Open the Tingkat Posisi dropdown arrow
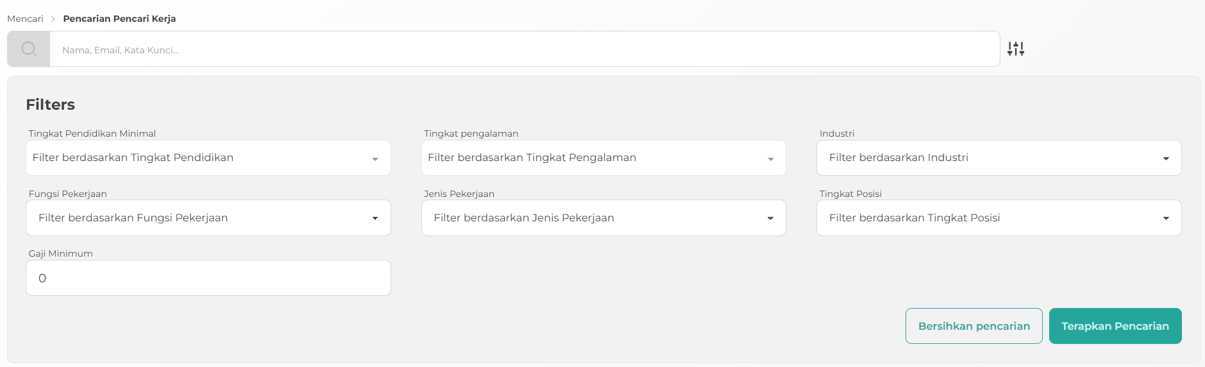This screenshot has height=367, width=1205. click(1166, 218)
